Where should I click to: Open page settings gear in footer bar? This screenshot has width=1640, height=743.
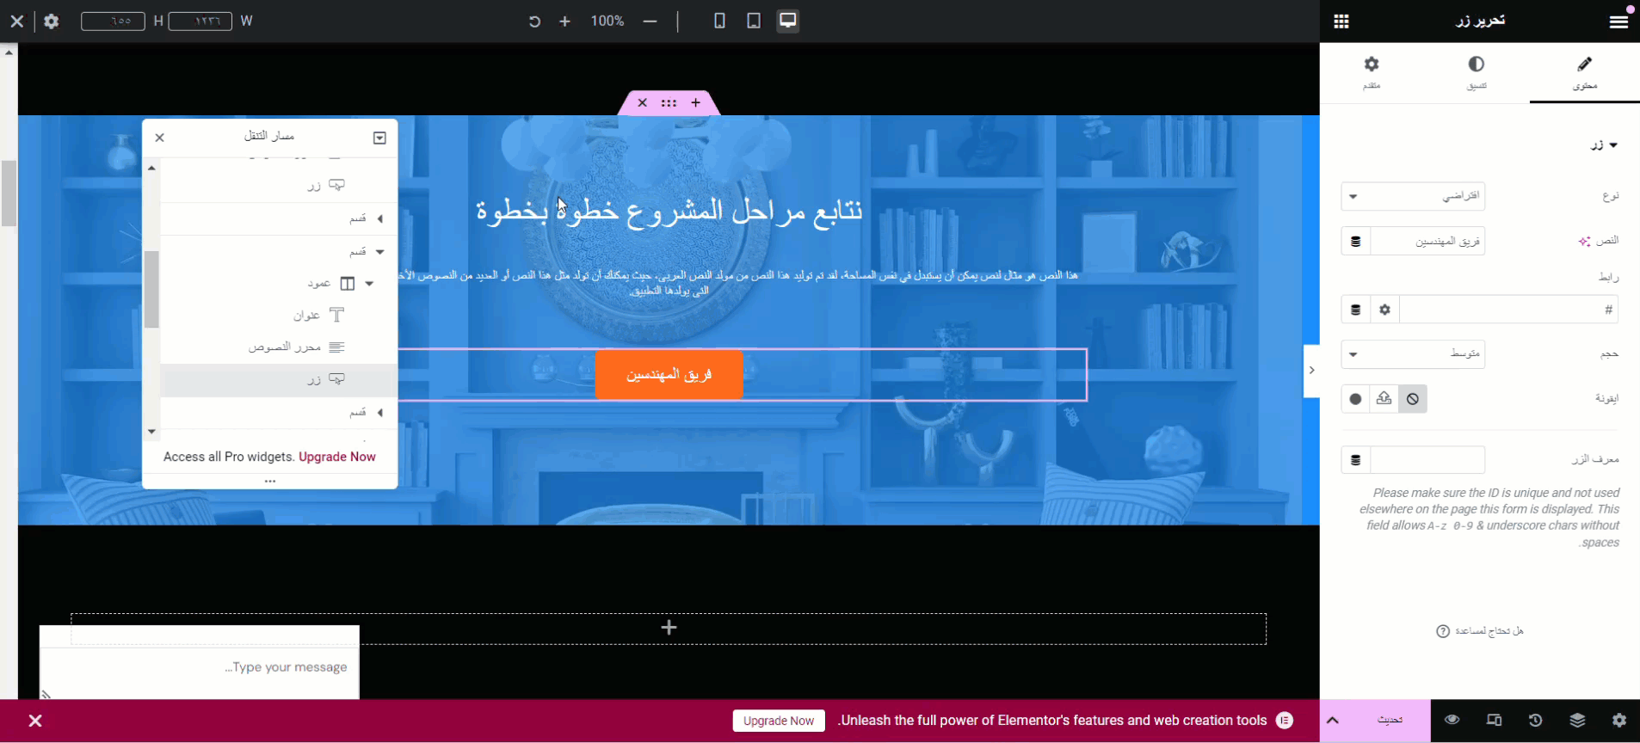click(1618, 721)
